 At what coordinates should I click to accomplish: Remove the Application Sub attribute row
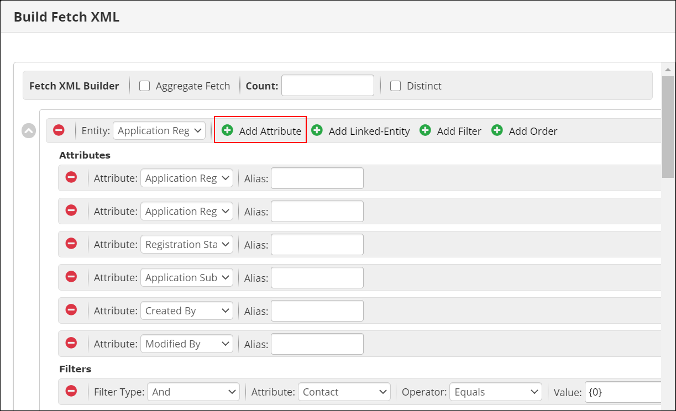pos(71,277)
